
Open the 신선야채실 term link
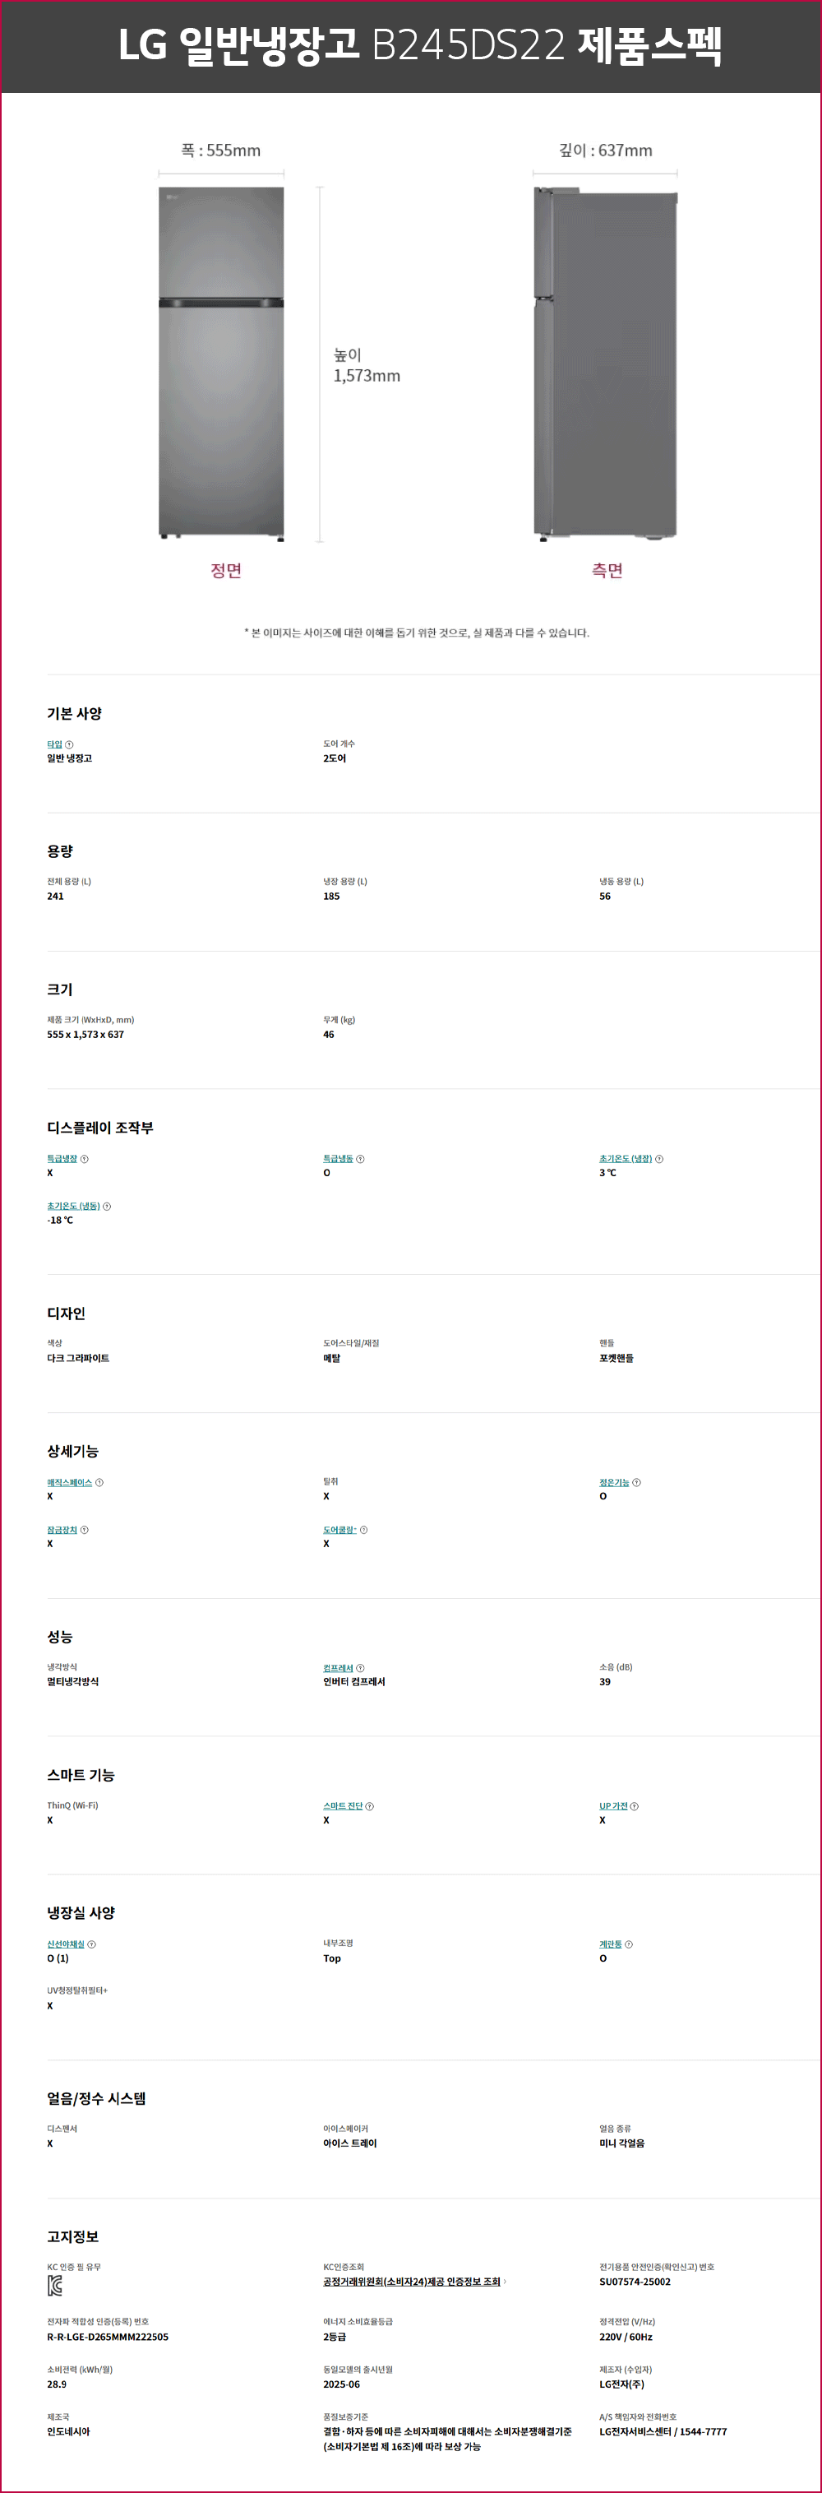click(x=66, y=1944)
